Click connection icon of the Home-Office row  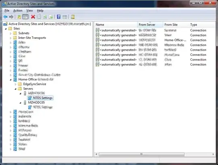97,40
